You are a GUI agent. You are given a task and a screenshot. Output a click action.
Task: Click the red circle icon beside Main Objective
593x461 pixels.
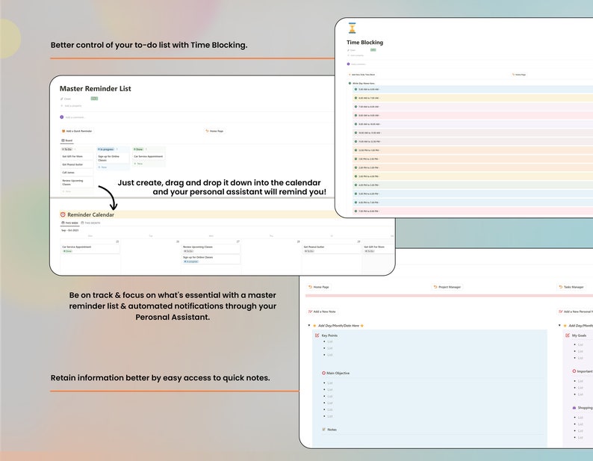click(x=323, y=373)
